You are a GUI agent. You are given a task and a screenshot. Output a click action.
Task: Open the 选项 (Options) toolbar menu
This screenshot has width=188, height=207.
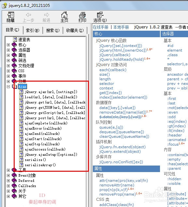pyautogui.click(x=100, y=15)
